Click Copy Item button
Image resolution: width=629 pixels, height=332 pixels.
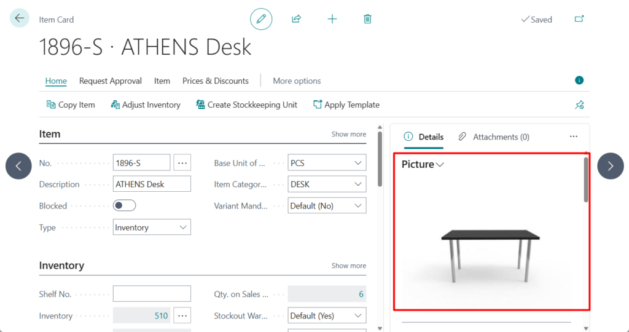point(71,105)
